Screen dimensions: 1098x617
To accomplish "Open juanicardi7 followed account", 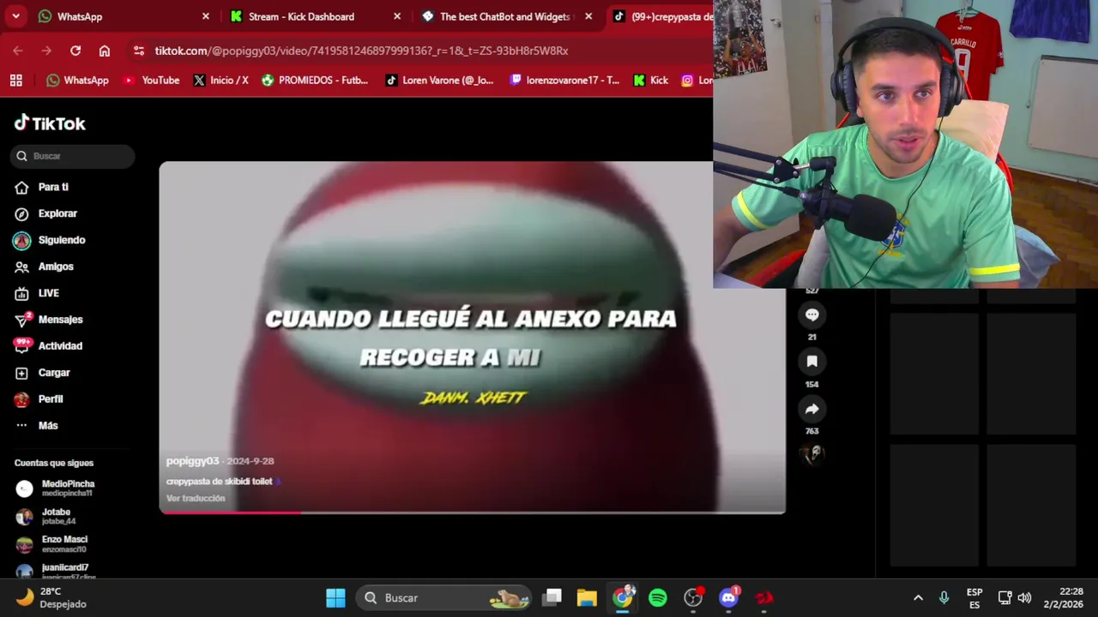I will (x=53, y=570).
